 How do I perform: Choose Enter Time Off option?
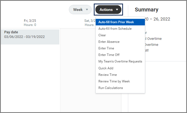click(109, 55)
